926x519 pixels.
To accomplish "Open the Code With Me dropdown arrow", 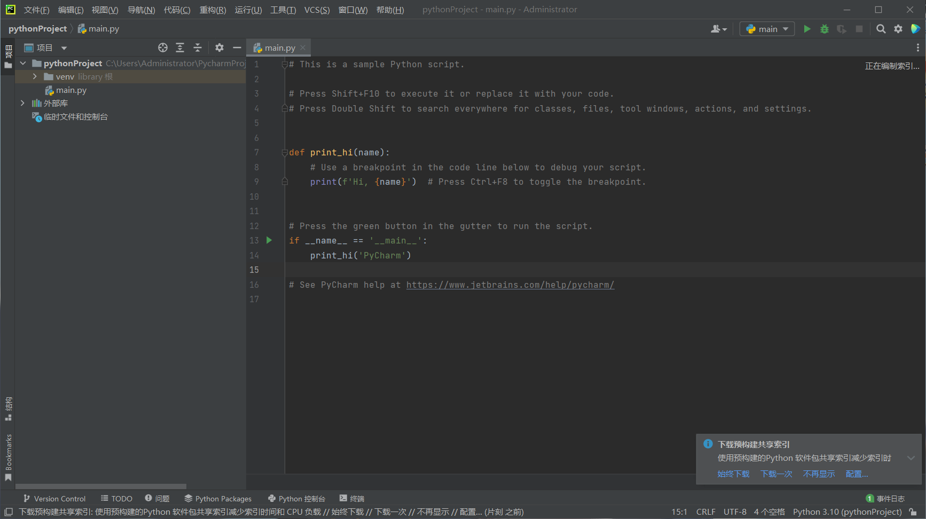I will coord(725,29).
